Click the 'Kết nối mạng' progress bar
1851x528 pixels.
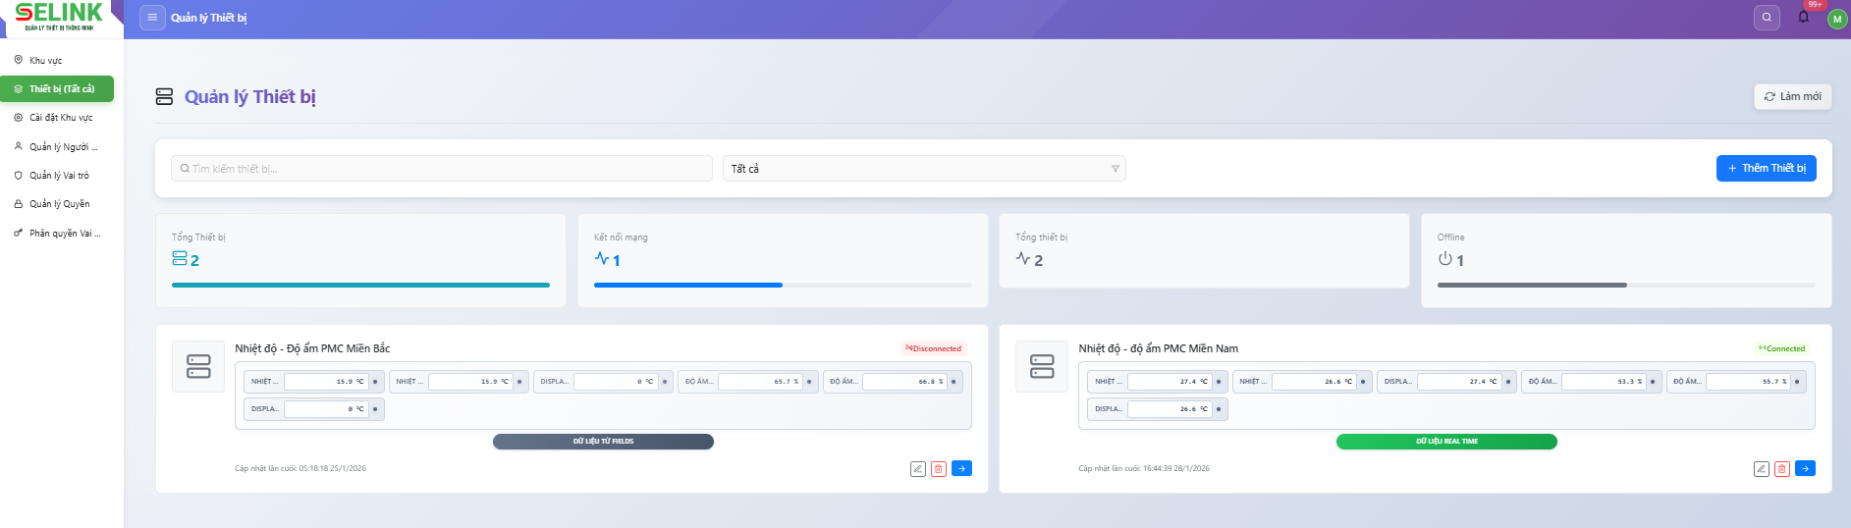click(x=782, y=285)
